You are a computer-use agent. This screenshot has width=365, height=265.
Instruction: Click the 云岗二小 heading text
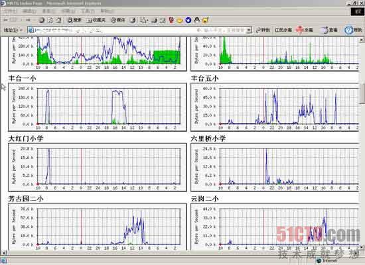tap(204, 199)
